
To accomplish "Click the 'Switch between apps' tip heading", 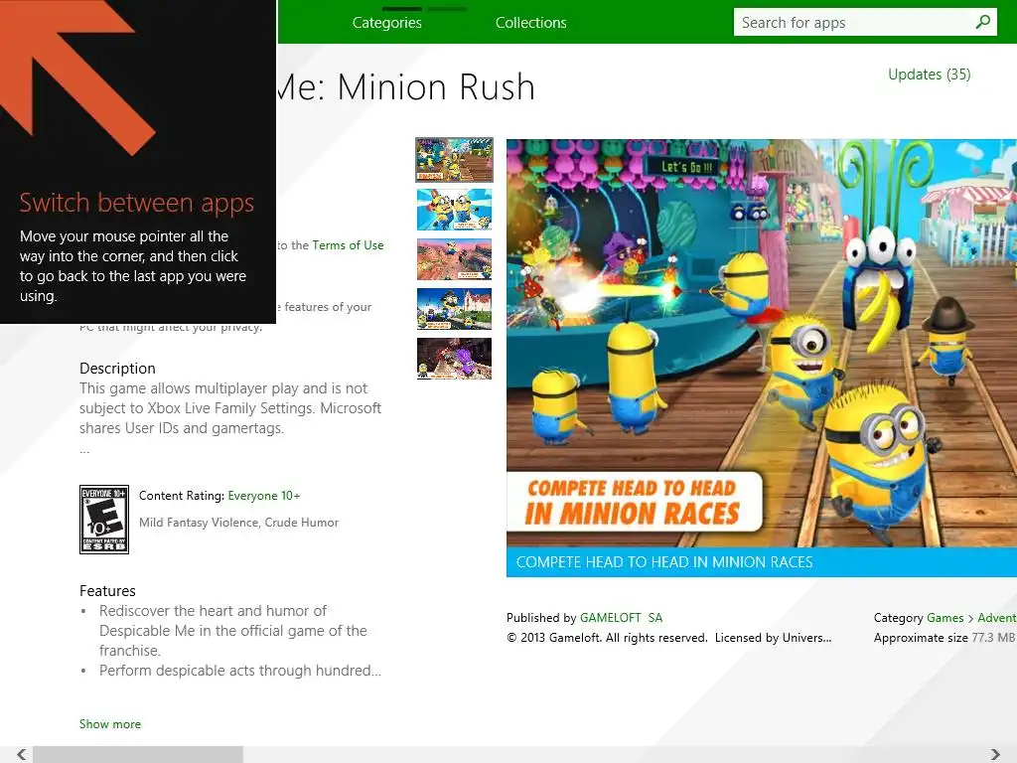I will coord(137,203).
